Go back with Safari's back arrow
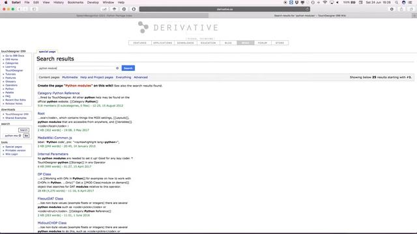The image size is (417, 234). (20, 9)
